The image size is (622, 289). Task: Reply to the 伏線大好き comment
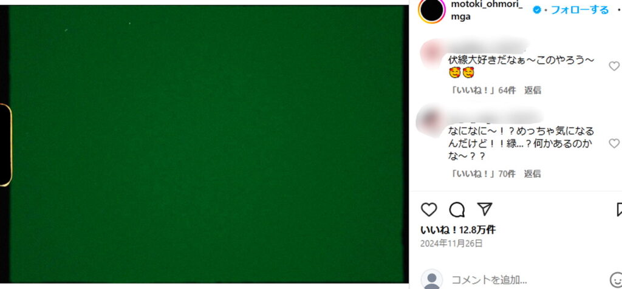pos(533,90)
